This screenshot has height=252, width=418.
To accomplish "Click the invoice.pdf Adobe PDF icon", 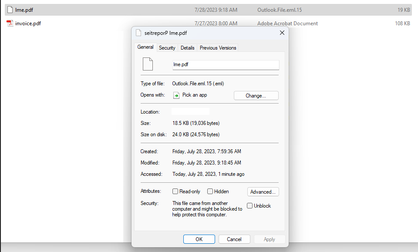I will click(x=10, y=24).
